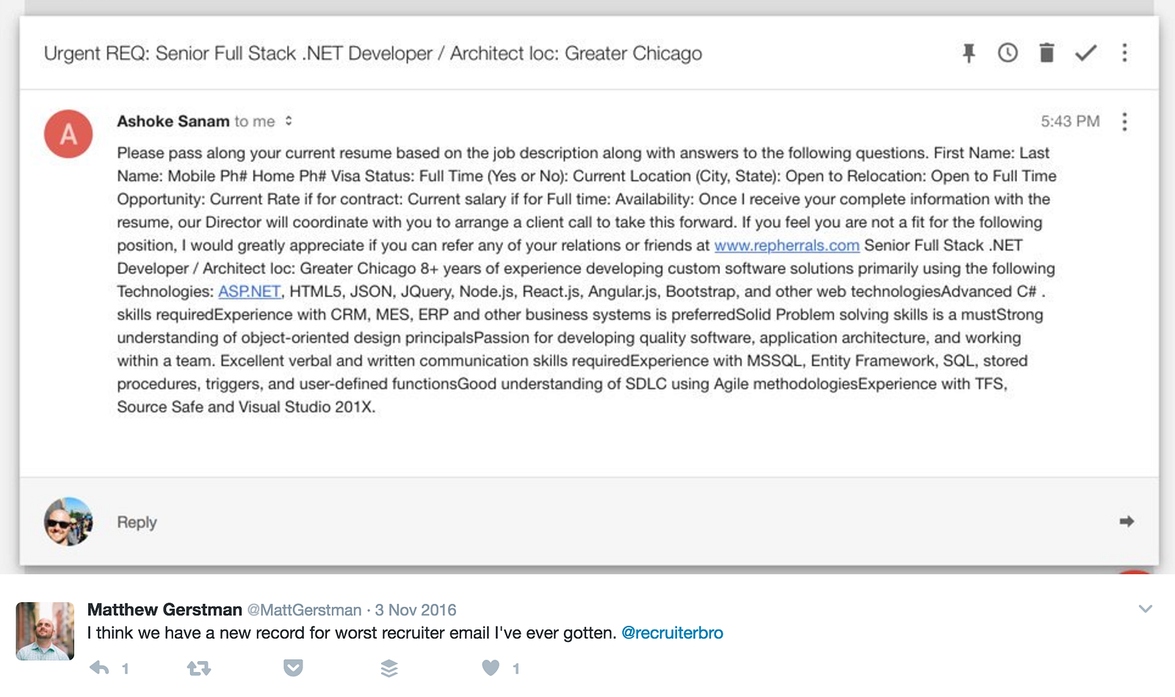Viewport: 1175px width, 697px height.
Task: Mark the email done with checkmark
Action: (x=1085, y=53)
